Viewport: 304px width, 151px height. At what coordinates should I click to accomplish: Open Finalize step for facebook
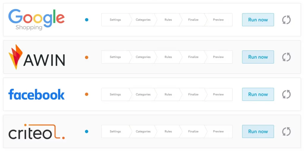(193, 94)
